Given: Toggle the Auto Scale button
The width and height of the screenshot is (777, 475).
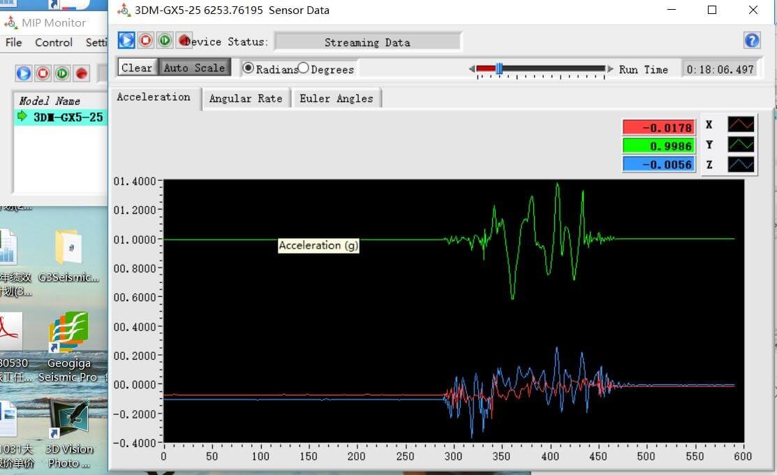Looking at the screenshot, I should coord(194,68).
